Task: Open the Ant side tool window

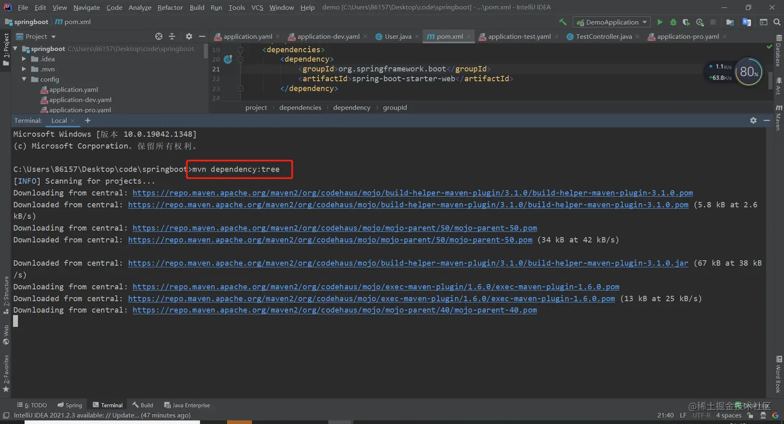Action: [x=778, y=86]
